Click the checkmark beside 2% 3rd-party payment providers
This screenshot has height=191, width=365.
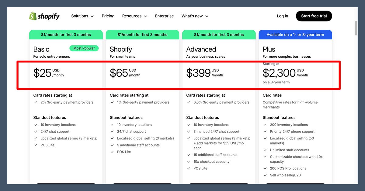pos(36,102)
